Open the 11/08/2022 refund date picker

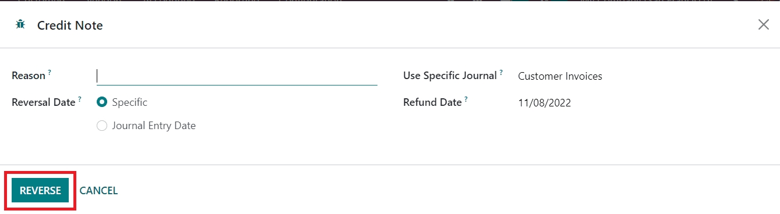pos(544,103)
